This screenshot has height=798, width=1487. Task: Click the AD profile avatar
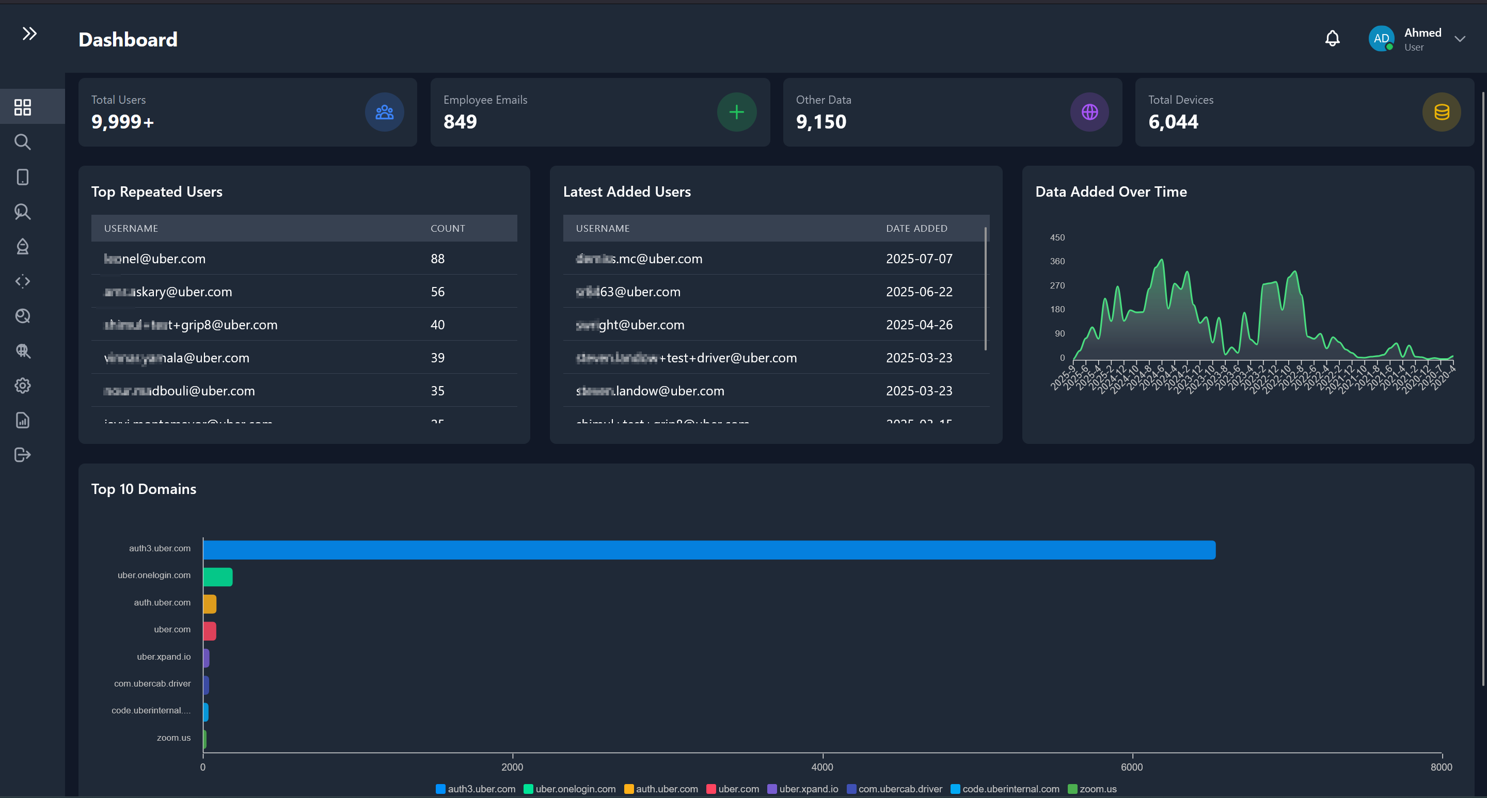coord(1381,39)
